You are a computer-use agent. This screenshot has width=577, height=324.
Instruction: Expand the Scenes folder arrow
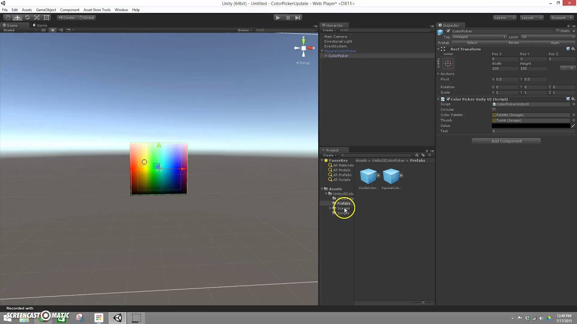[330, 208]
